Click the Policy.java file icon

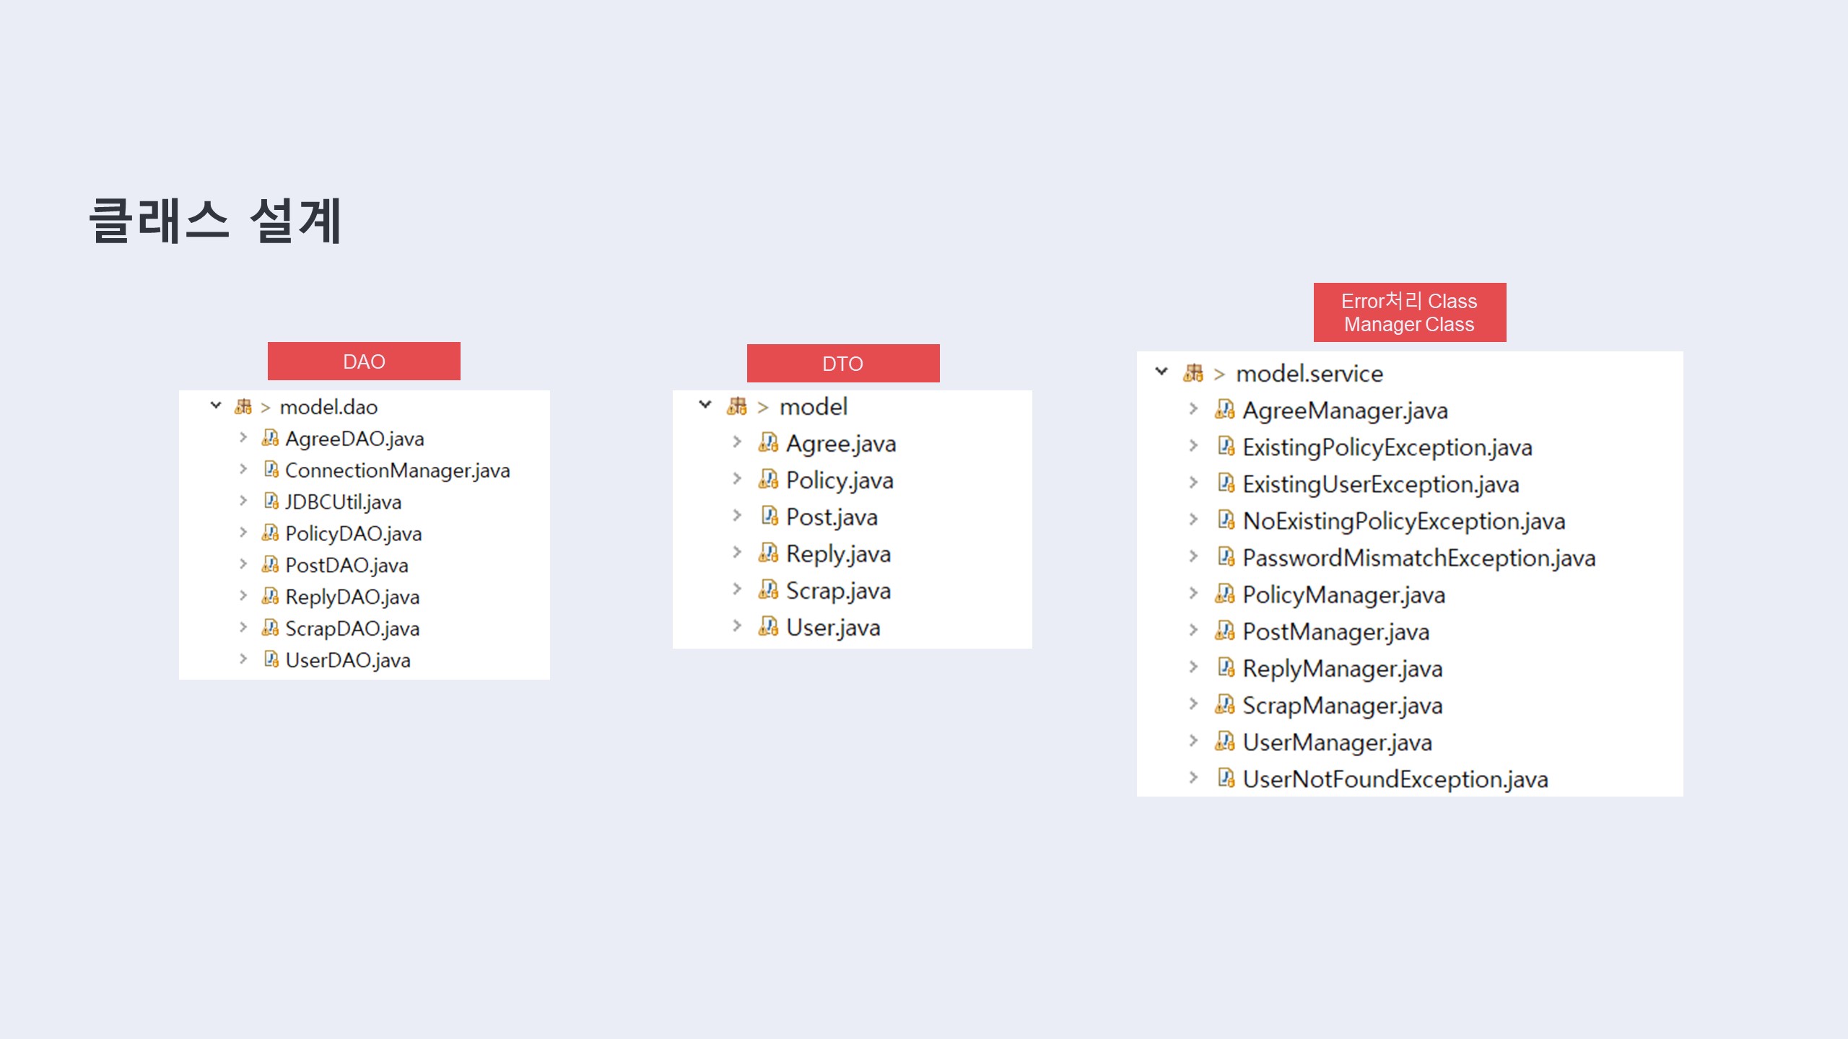click(768, 480)
